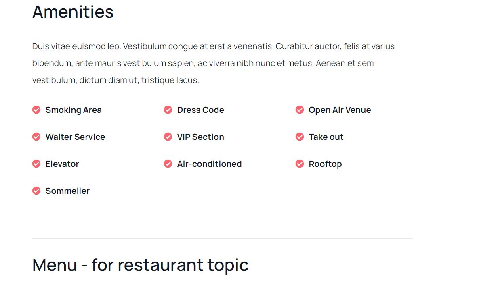Click the Take out amenity text
The height and width of the screenshot is (293, 479).
tap(326, 137)
